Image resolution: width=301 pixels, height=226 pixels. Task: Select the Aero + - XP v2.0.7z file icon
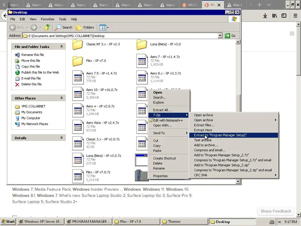coord(78,111)
